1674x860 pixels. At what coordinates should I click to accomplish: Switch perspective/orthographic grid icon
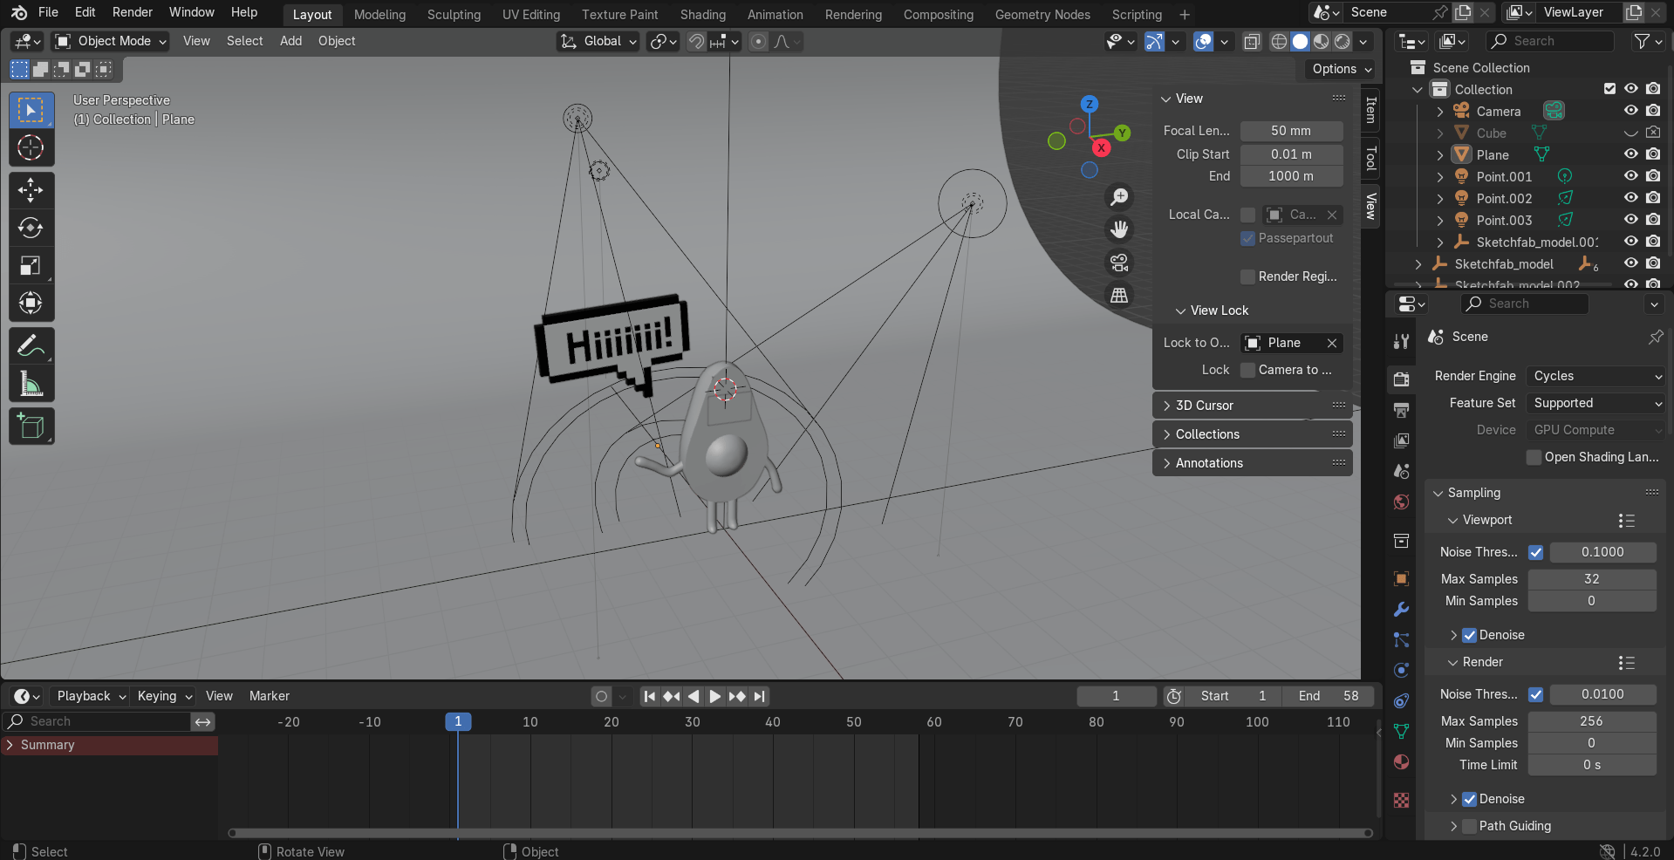point(1119,295)
